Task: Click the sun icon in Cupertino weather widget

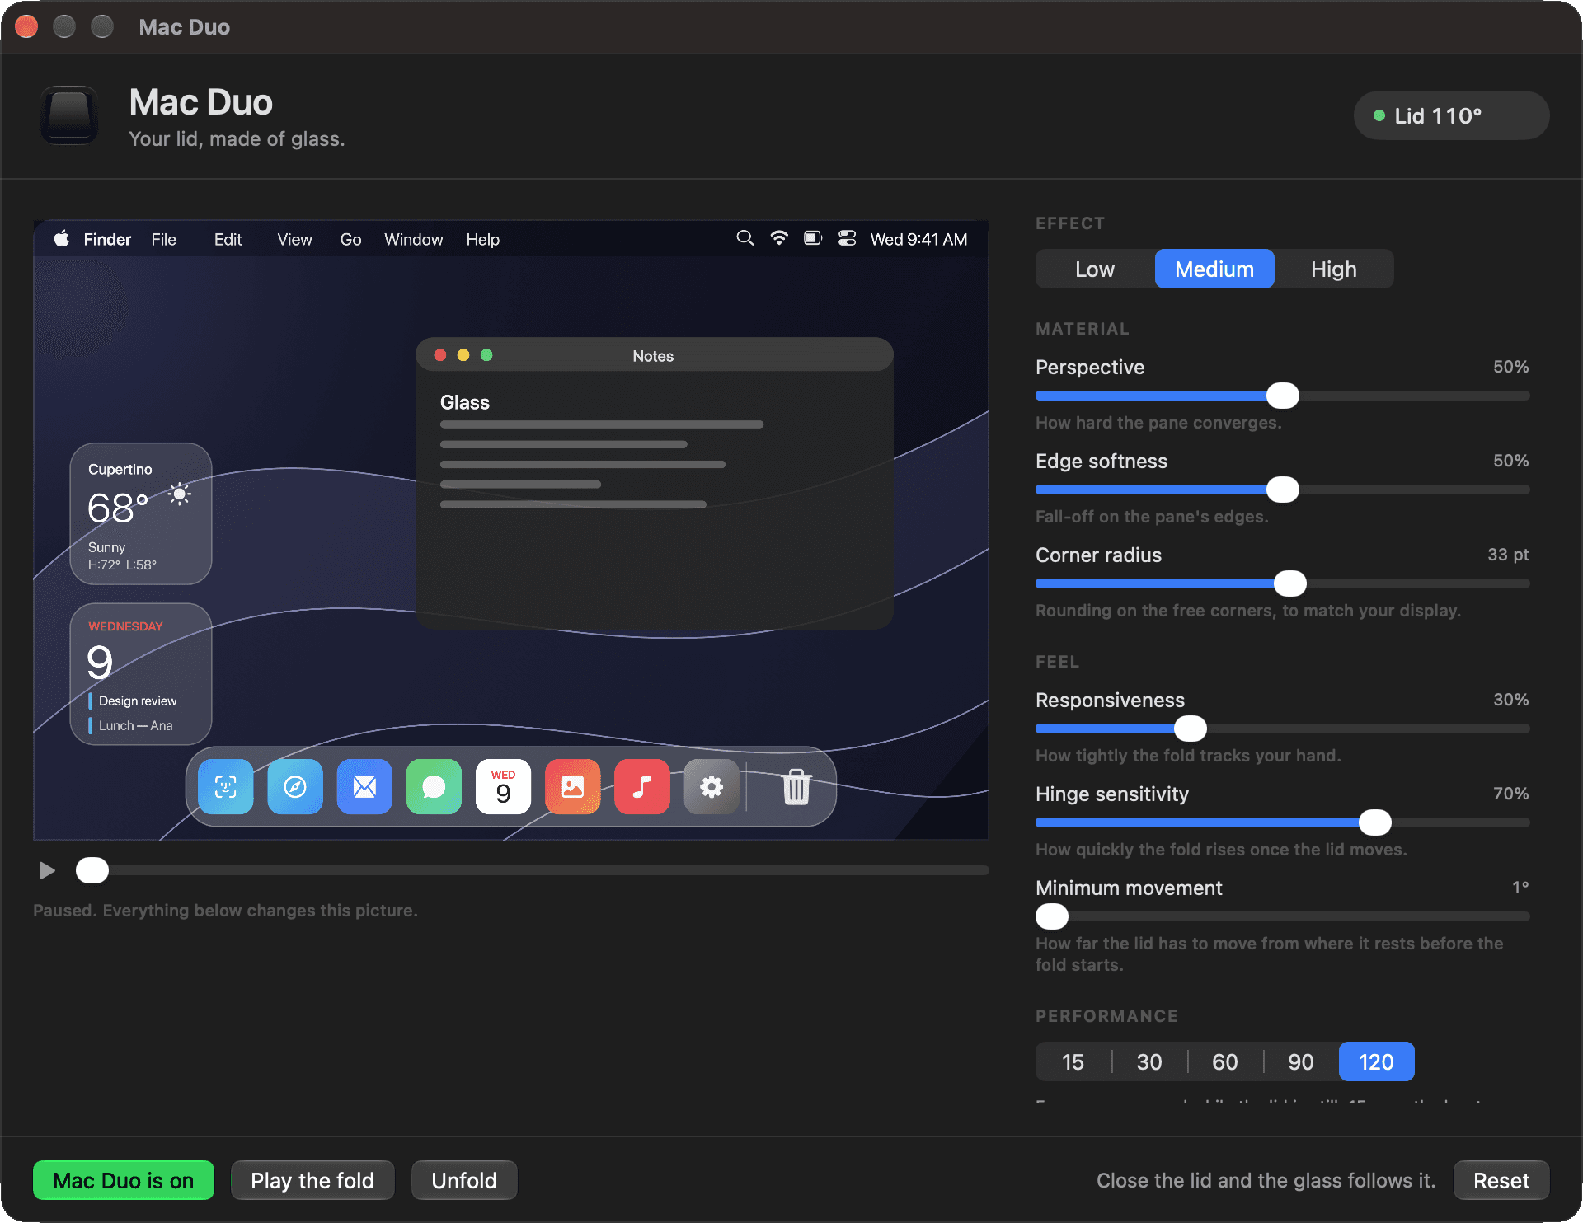Action: [180, 494]
